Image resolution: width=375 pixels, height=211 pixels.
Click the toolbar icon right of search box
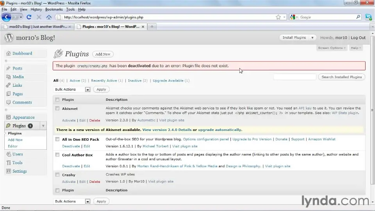pyautogui.click(x=368, y=17)
